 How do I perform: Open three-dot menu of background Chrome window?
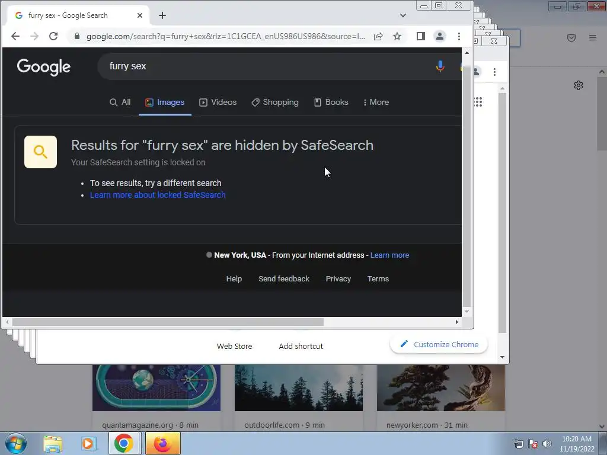[494, 72]
